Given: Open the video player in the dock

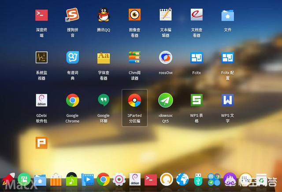Looking at the screenshot, I should (87, 179).
